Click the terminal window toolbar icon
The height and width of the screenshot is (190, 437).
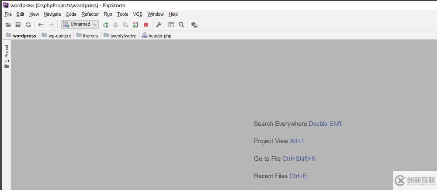point(171,25)
